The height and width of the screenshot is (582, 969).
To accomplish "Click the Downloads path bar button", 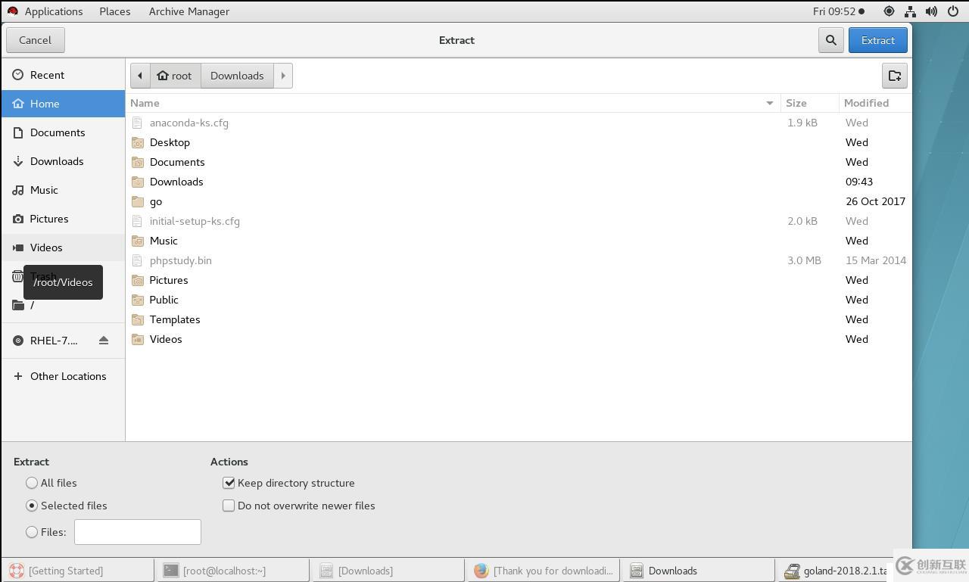I will tap(237, 76).
